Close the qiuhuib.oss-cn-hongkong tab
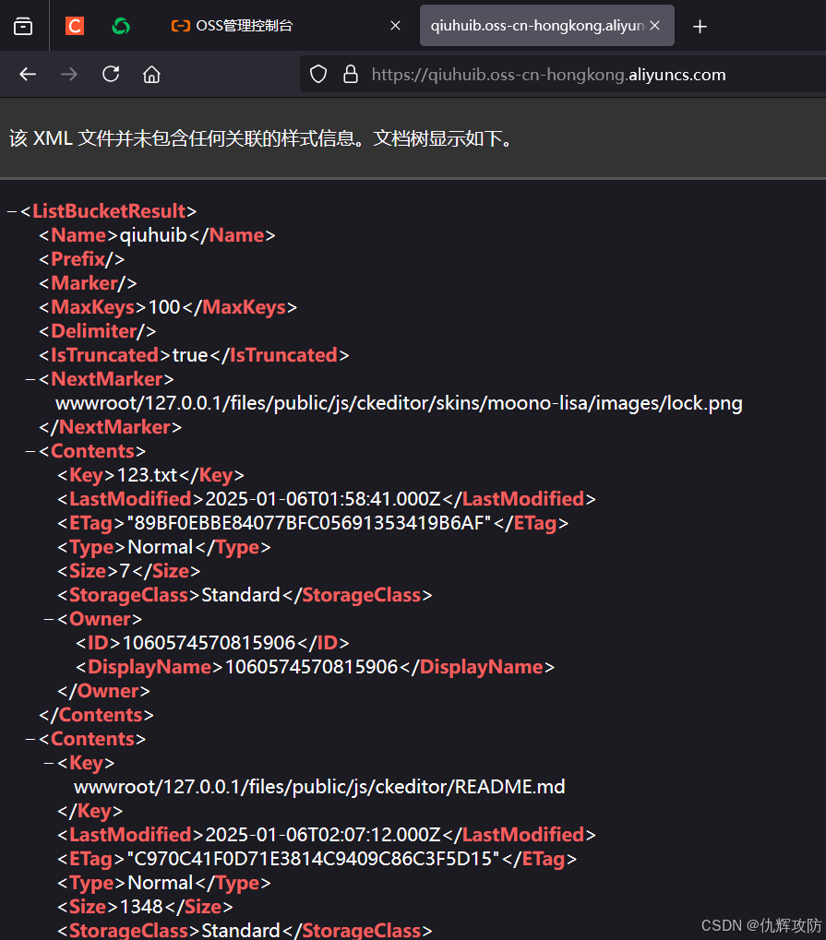 [x=655, y=26]
